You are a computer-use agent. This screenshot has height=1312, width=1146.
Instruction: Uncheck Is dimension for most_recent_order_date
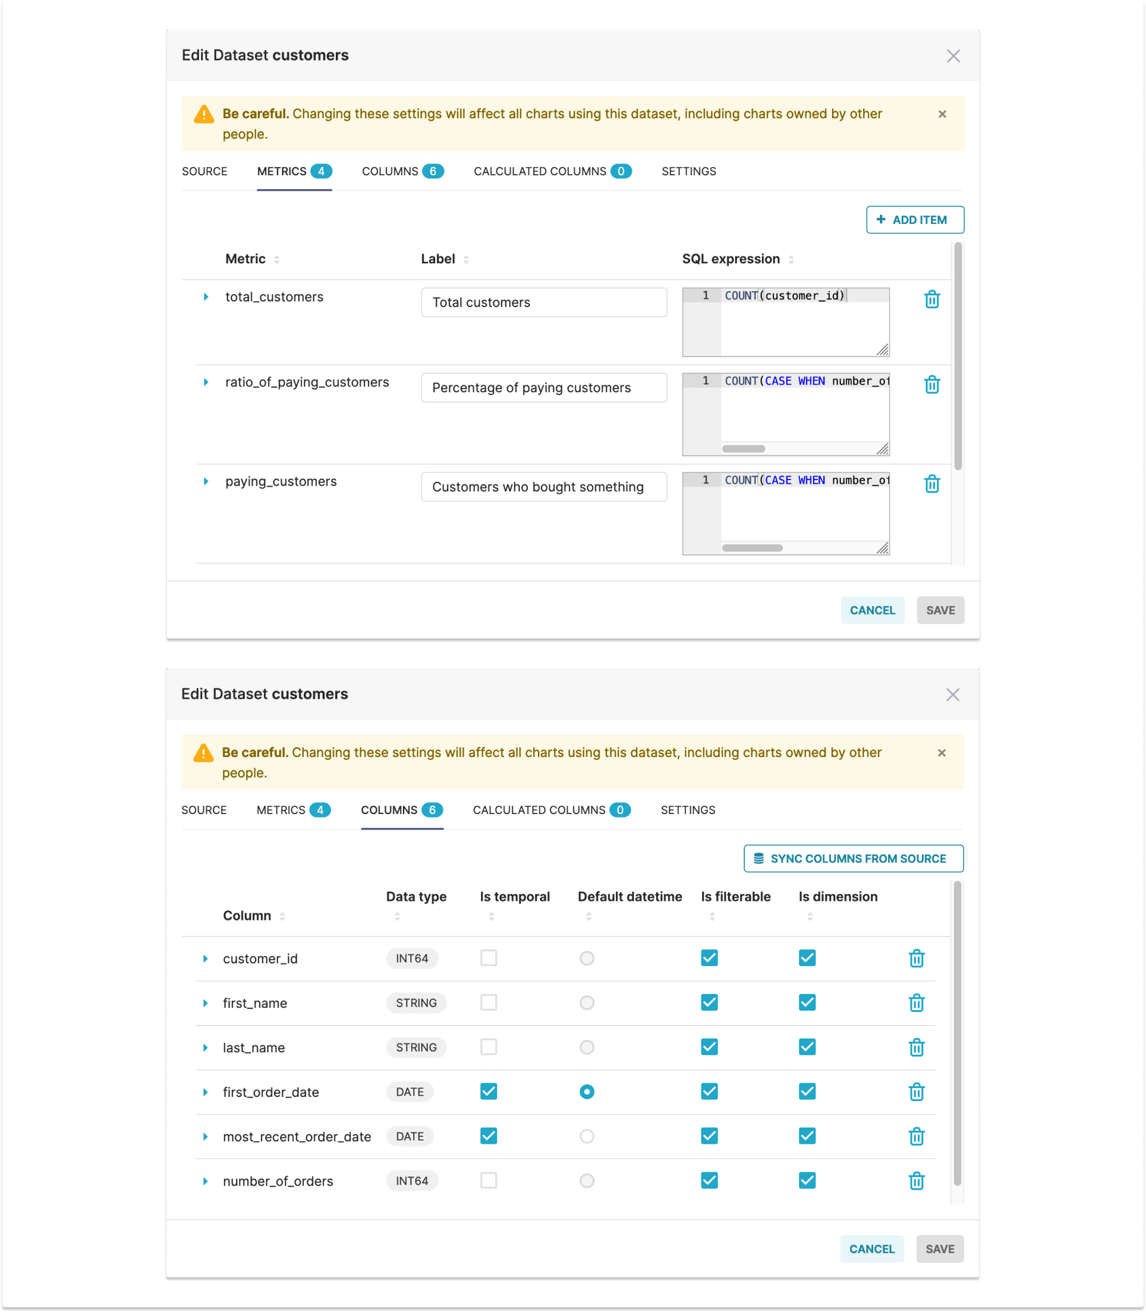(807, 1136)
